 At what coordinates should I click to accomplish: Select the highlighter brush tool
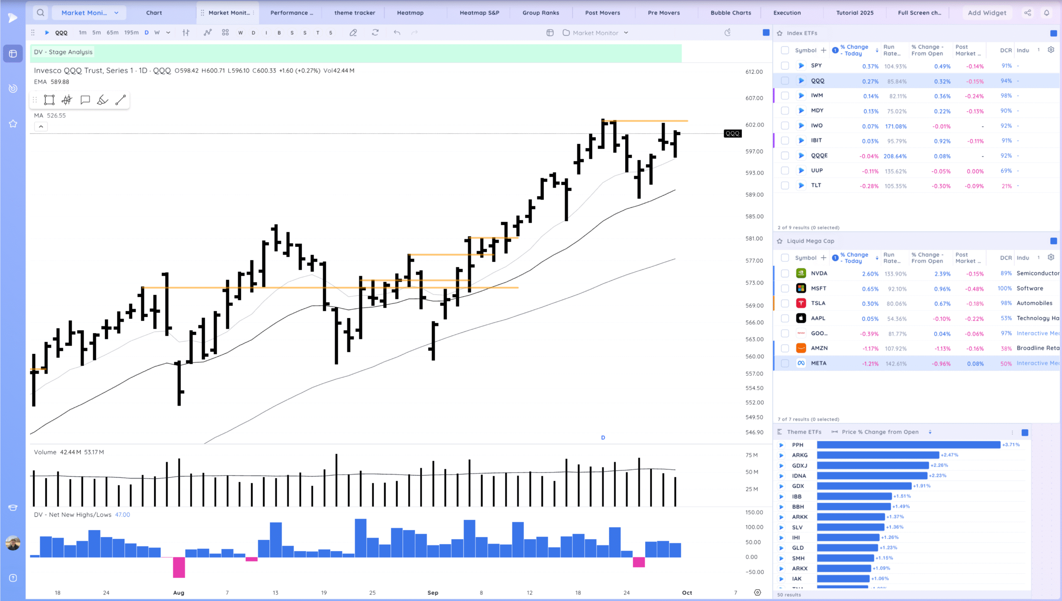point(102,100)
